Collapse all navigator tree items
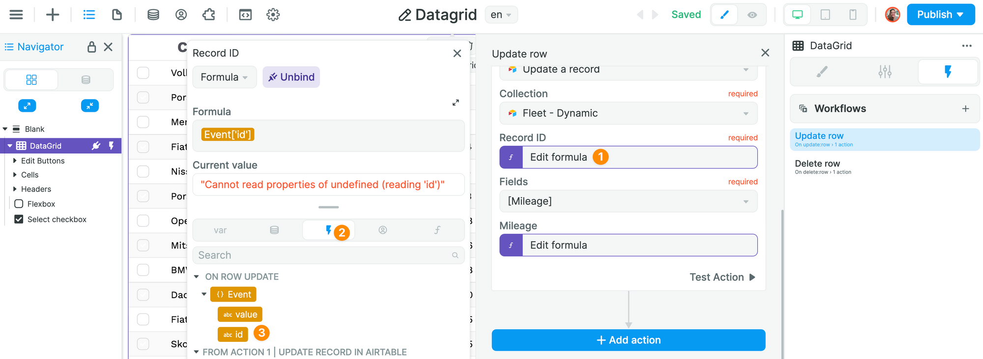The width and height of the screenshot is (983, 359). click(90, 105)
